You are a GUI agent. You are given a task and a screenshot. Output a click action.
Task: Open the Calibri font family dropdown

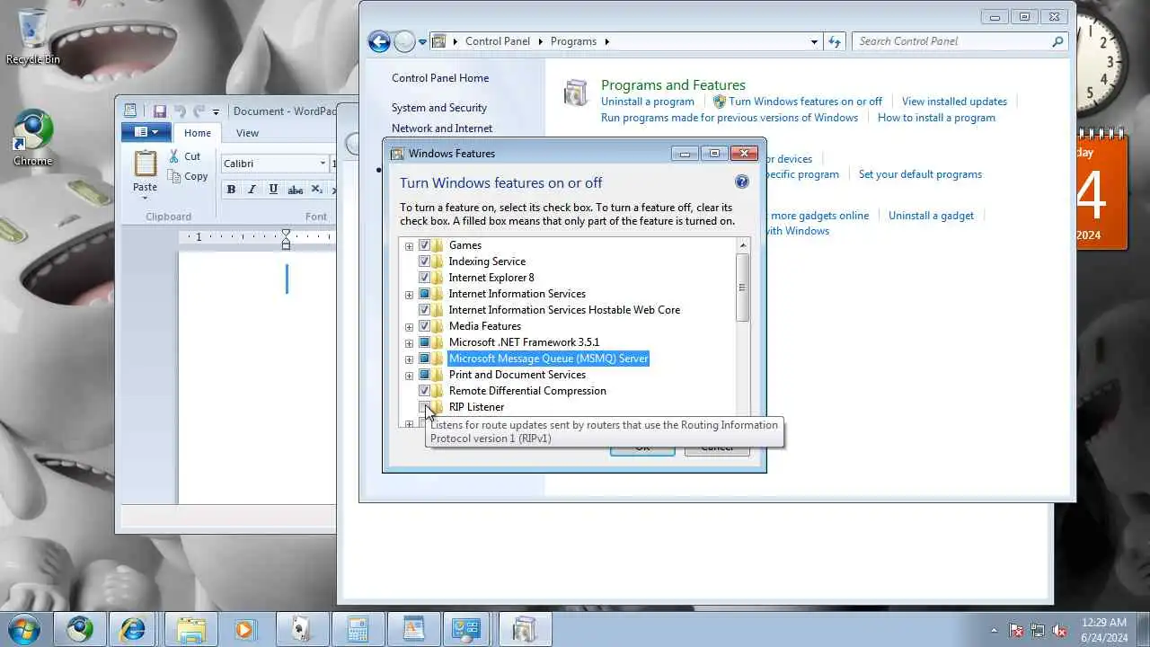[x=323, y=164]
